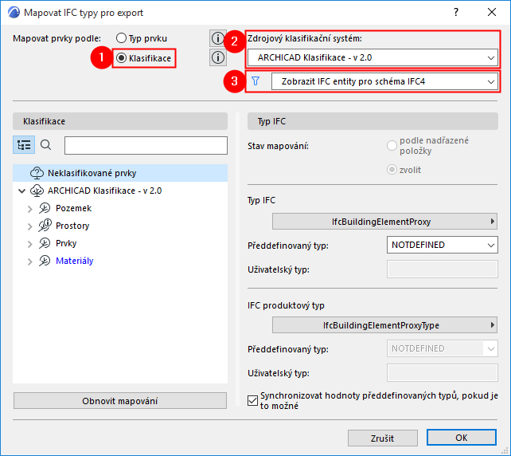Select Materiály in the classification tree
The height and width of the screenshot is (456, 511).
(74, 261)
